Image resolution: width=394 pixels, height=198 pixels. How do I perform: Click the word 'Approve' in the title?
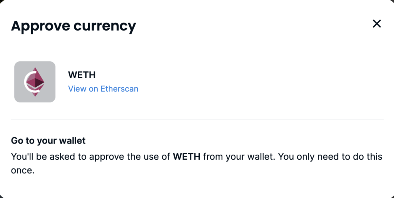tap(40, 26)
